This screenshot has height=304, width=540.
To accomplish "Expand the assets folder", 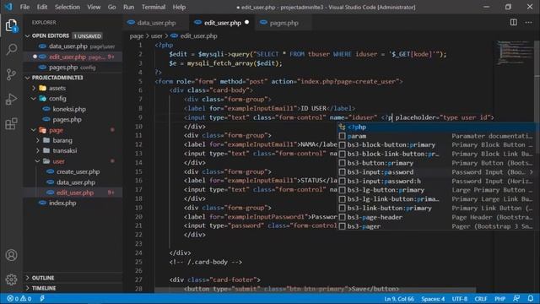I will (34, 88).
